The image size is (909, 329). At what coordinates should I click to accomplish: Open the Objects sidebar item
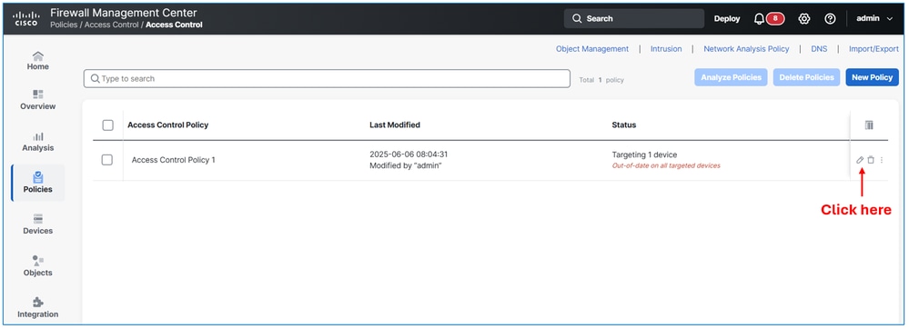coord(37,266)
